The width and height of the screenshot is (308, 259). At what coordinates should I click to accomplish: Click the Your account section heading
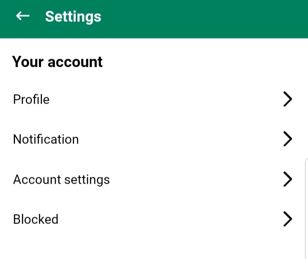click(x=57, y=62)
